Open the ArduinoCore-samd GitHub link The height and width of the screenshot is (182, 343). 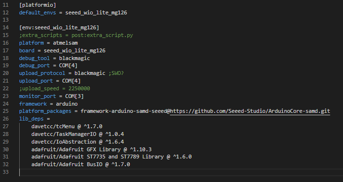pos(250,111)
